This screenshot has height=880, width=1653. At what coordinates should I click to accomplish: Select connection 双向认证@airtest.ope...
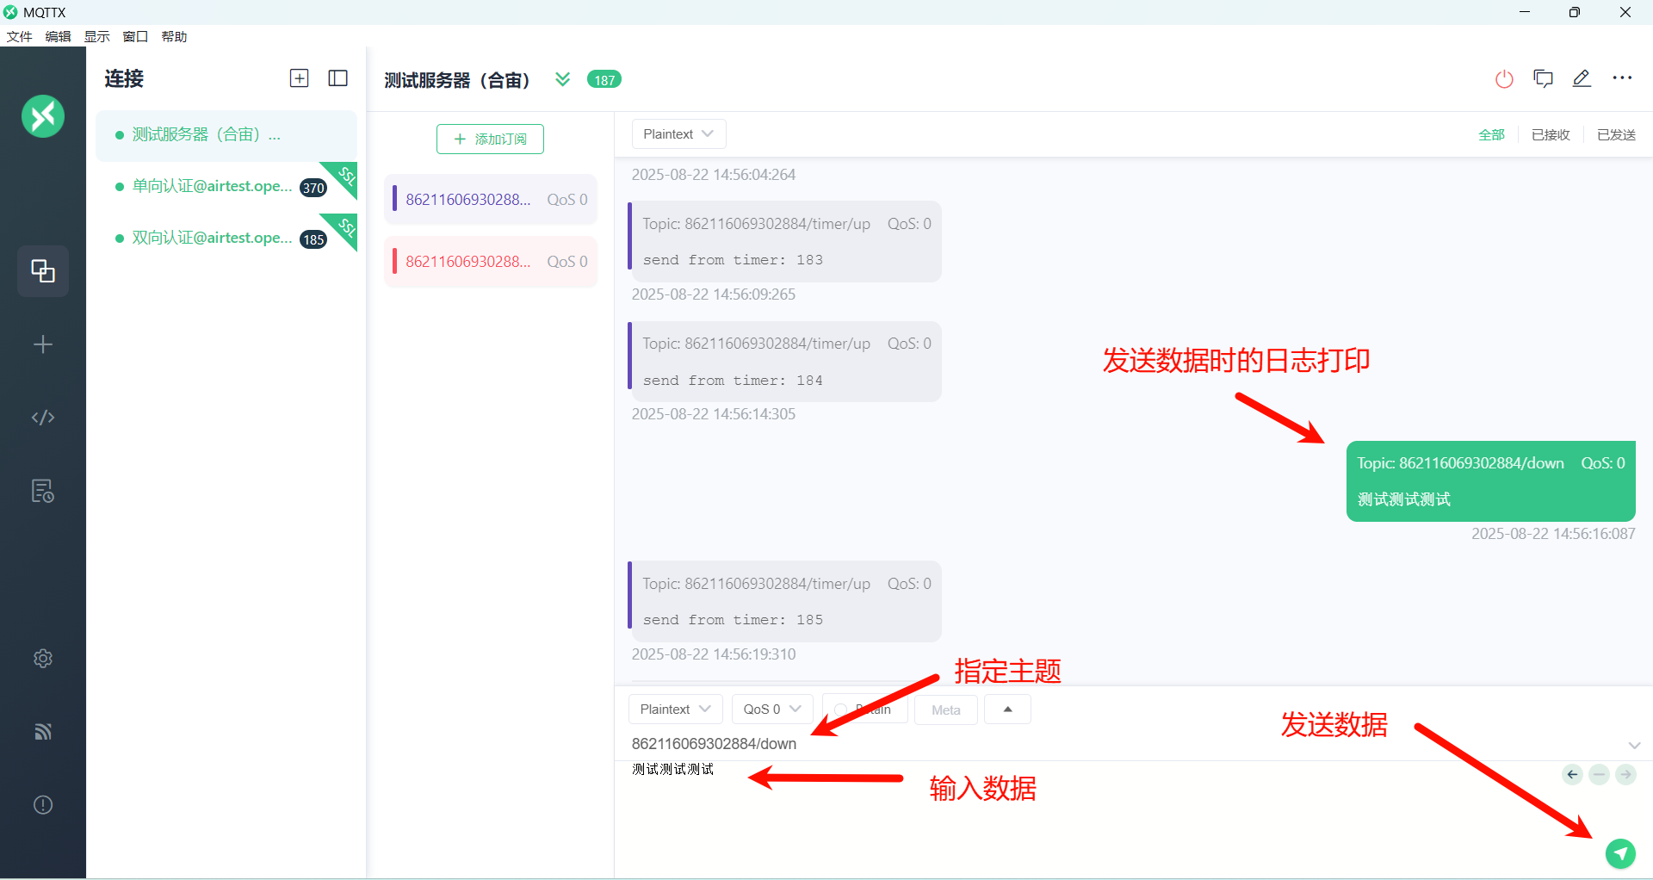226,239
